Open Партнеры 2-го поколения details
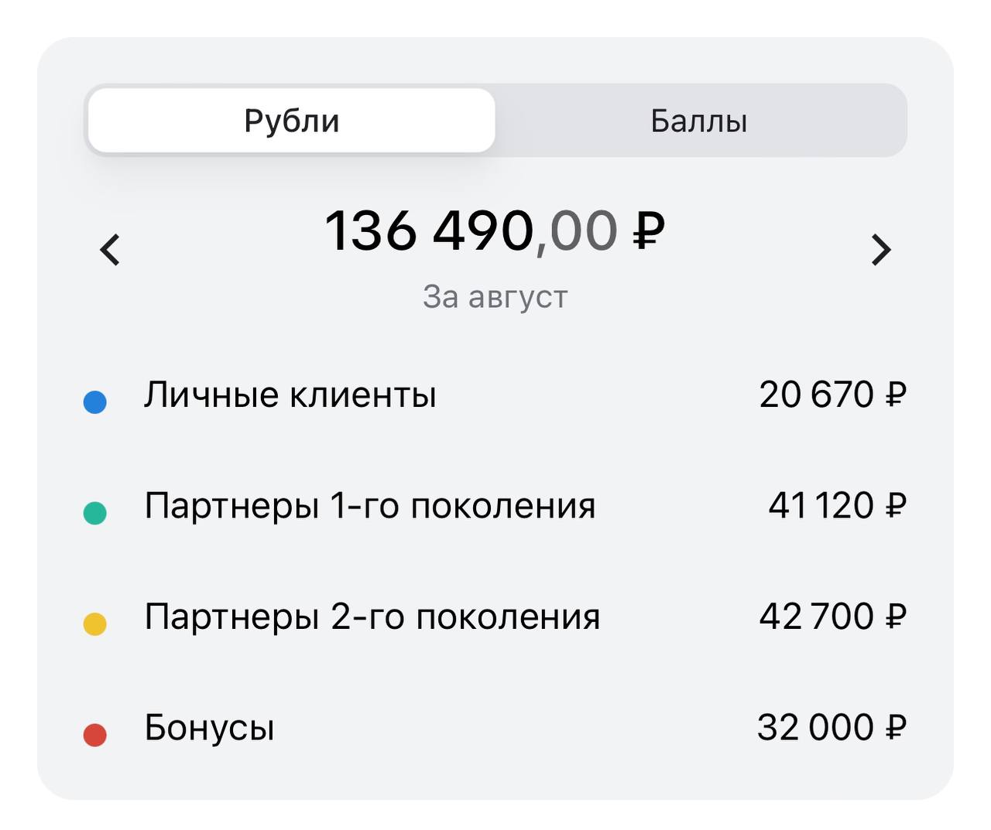This screenshot has width=991, height=830. [x=495, y=617]
